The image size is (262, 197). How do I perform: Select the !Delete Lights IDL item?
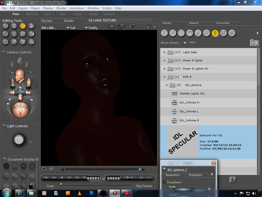208,94
